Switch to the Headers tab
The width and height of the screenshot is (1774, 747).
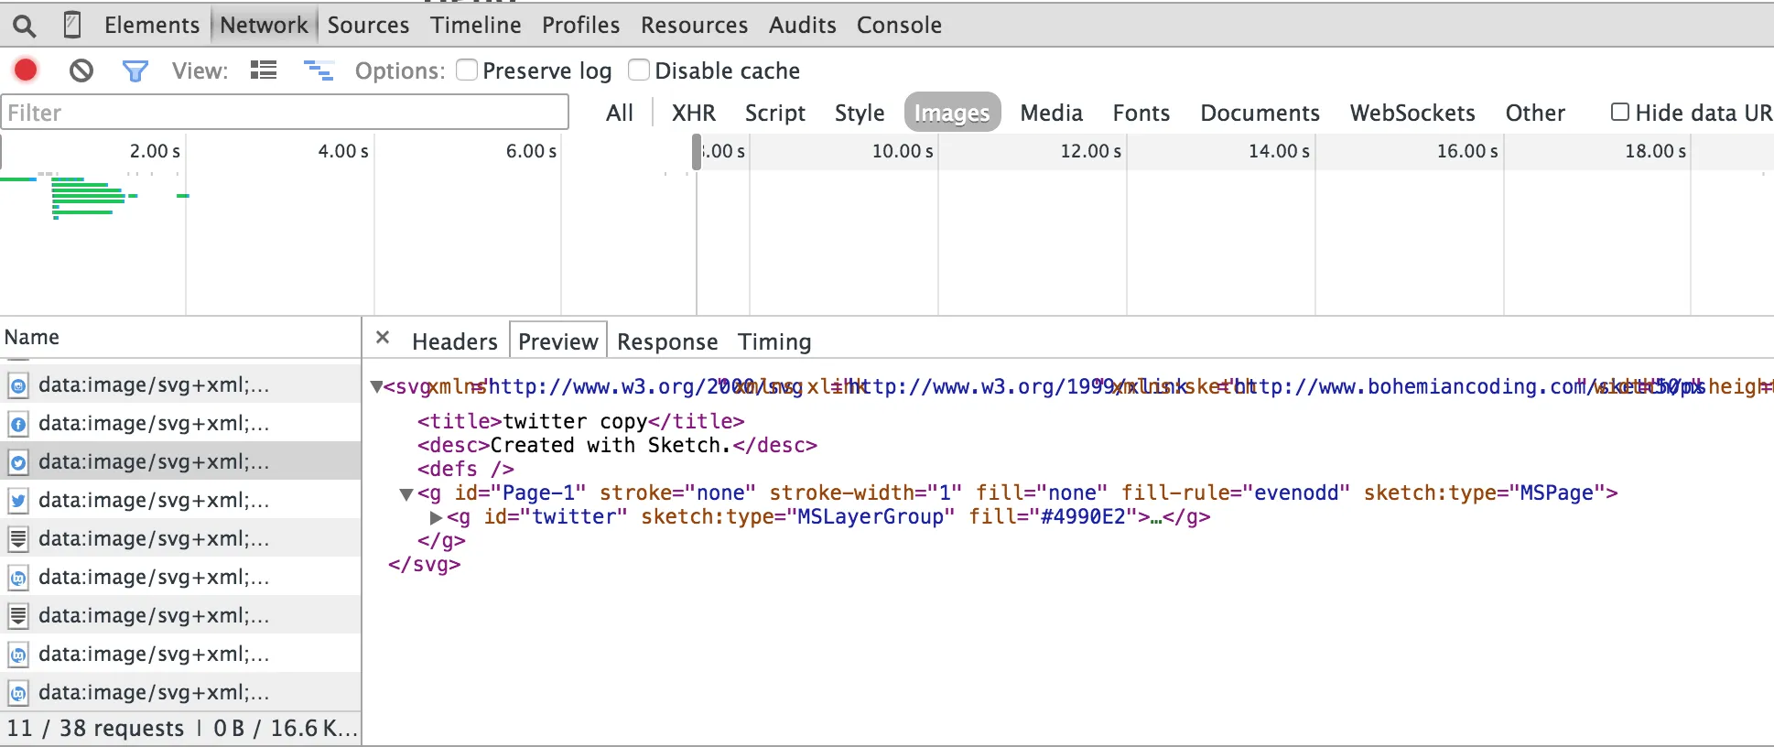coord(454,341)
